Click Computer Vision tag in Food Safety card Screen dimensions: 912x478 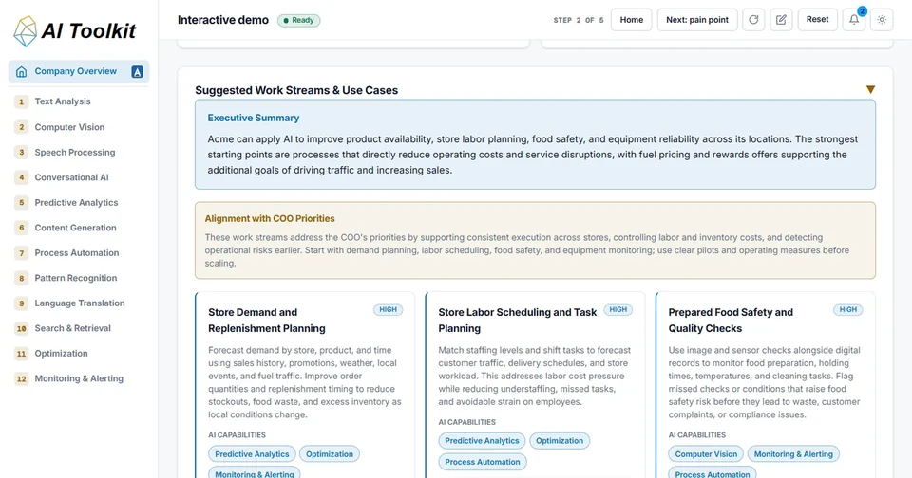click(706, 454)
